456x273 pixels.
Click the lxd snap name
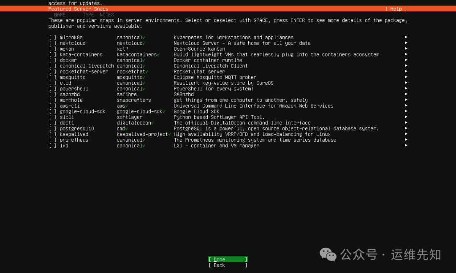(x=64, y=146)
